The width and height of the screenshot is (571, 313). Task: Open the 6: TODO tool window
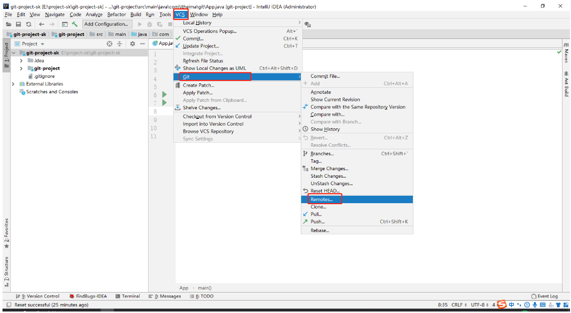202,297
